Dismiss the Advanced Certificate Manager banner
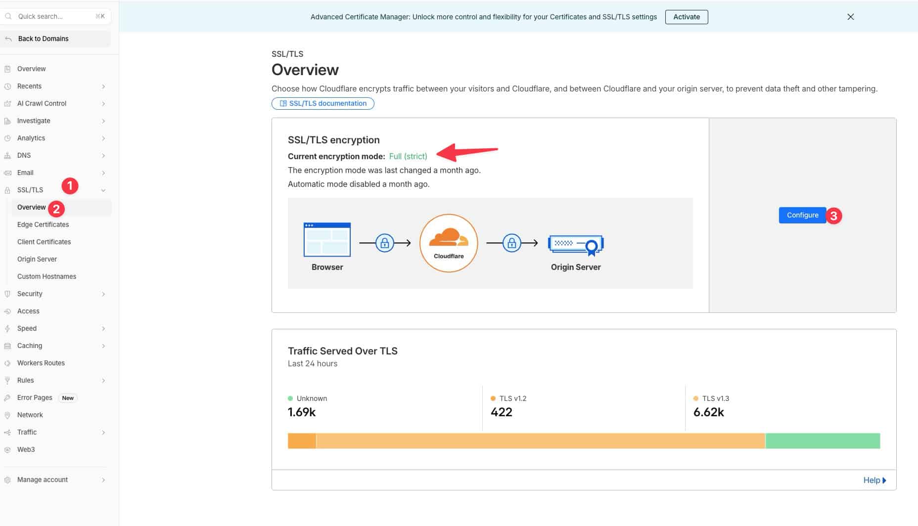This screenshot has width=918, height=526. (850, 17)
